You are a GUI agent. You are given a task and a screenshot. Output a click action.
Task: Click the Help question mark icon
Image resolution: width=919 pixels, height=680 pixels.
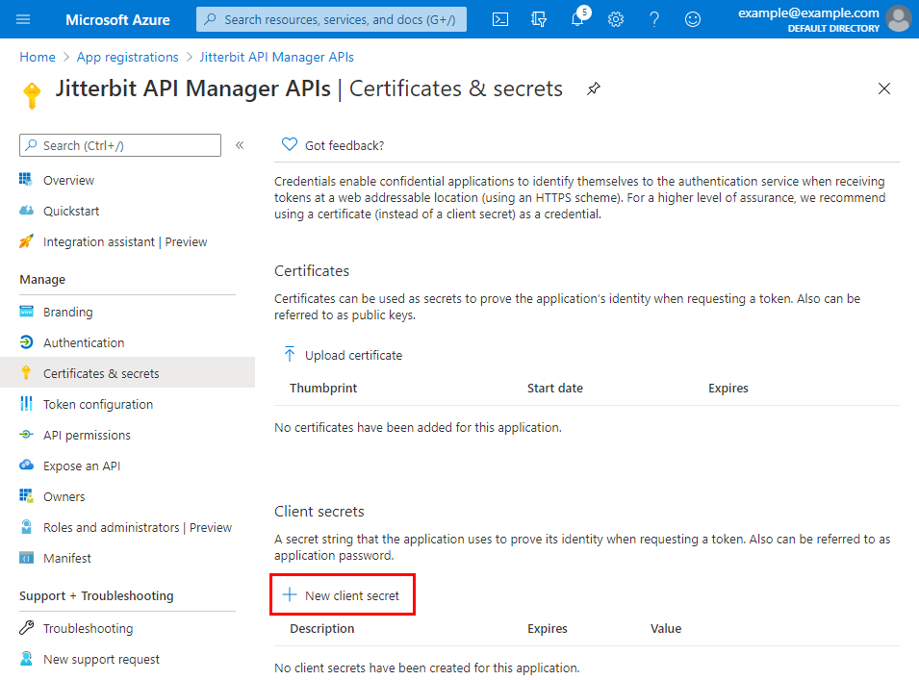[654, 19]
